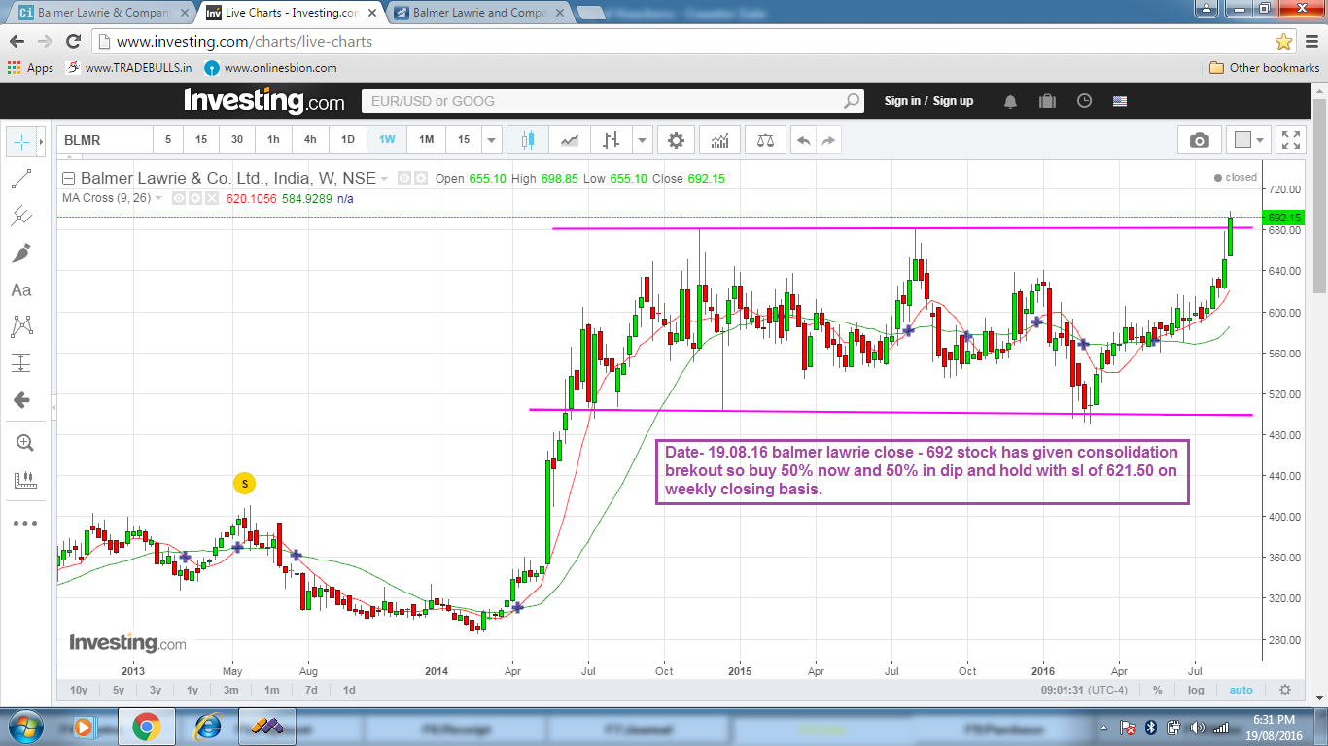The image size is (1328, 746).
Task: Switch to bar chart style
Action: pos(611,140)
